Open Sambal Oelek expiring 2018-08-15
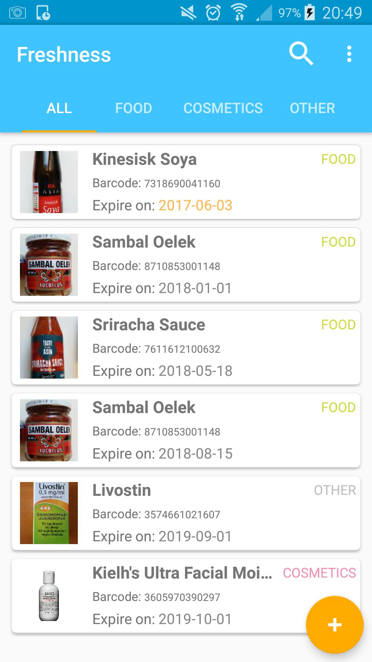This screenshot has height=662, width=372. tap(186, 430)
